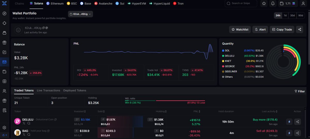The height and width of the screenshot is (139, 310).
Task: Sort table by Sold column
Action: pyautogui.click(x=101, y=111)
